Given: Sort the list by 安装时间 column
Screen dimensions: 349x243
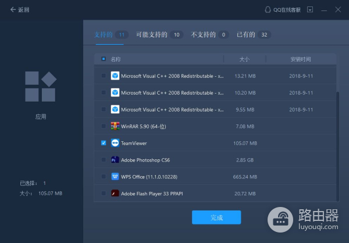Looking at the screenshot, I should coord(301,59).
